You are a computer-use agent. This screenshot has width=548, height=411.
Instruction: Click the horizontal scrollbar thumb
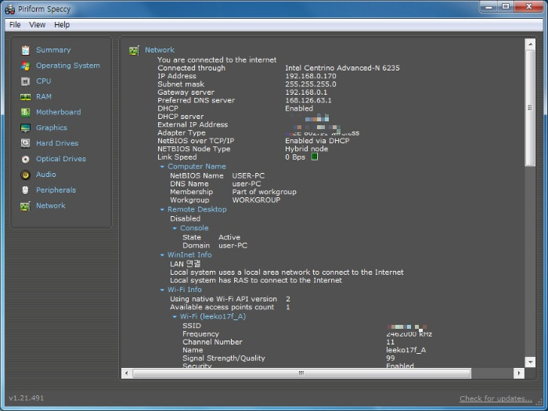[x=301, y=373]
